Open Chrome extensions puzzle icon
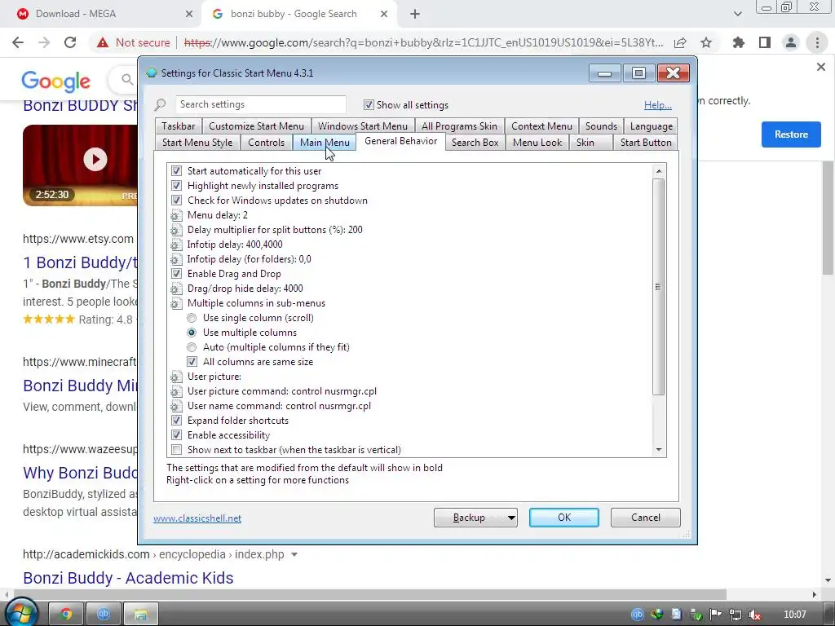The height and width of the screenshot is (626, 835). 739,42
